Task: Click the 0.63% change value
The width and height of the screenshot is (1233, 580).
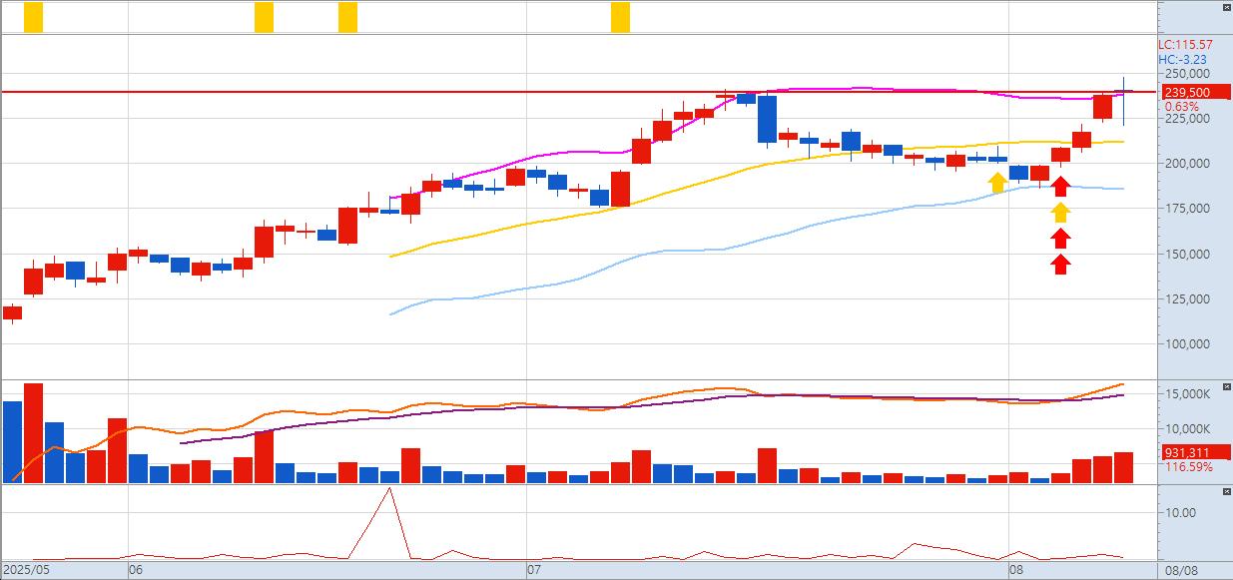Action: point(1181,106)
